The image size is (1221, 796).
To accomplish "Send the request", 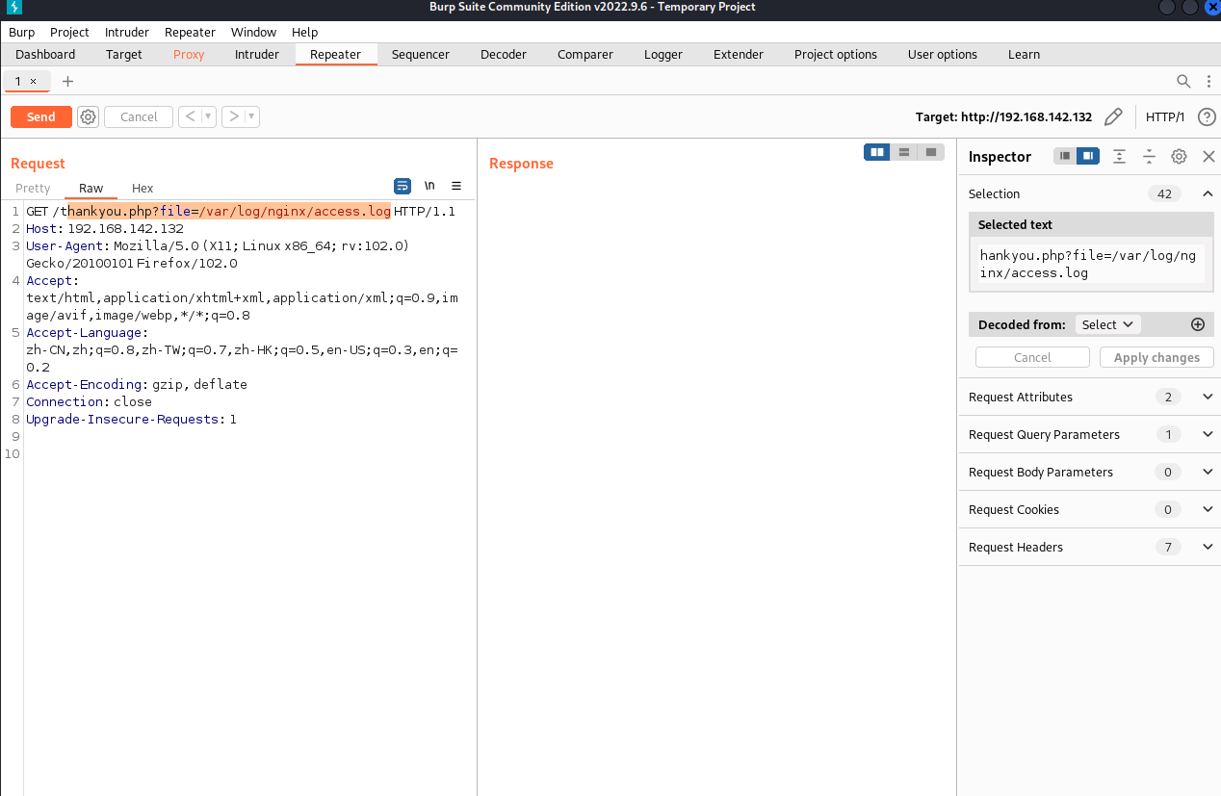I will 40,116.
